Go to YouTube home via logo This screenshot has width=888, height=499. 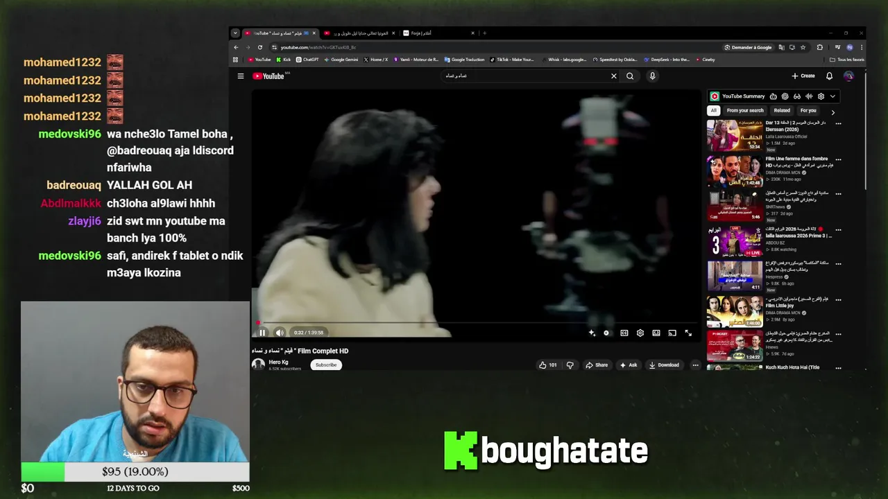pos(269,76)
